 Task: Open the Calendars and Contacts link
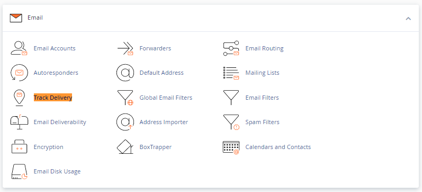[278, 147]
